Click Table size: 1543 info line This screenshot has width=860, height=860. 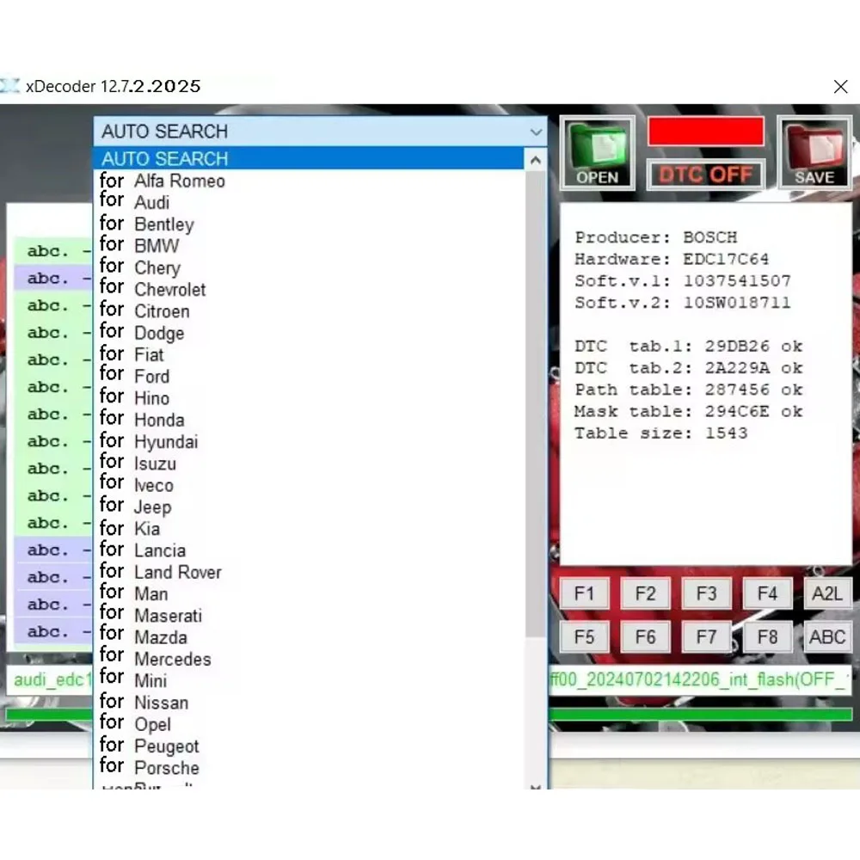pyautogui.click(x=660, y=433)
